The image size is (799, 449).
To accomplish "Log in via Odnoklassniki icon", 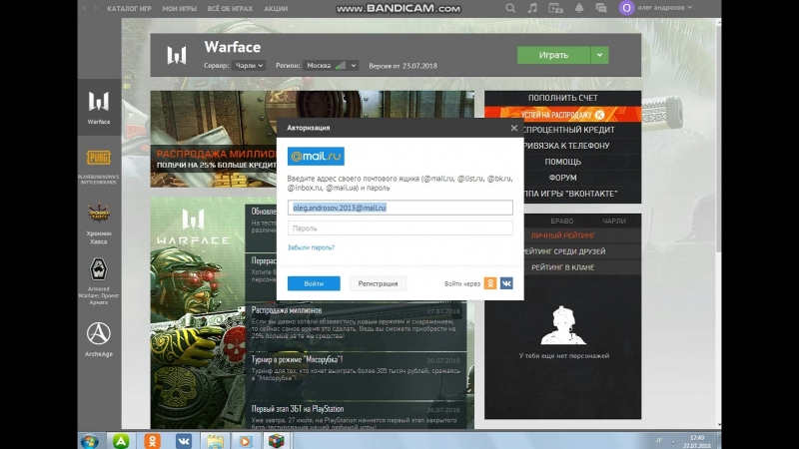I will click(489, 283).
